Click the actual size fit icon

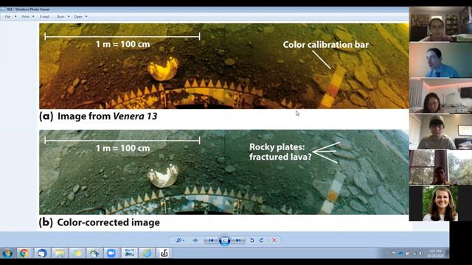pos(195,241)
